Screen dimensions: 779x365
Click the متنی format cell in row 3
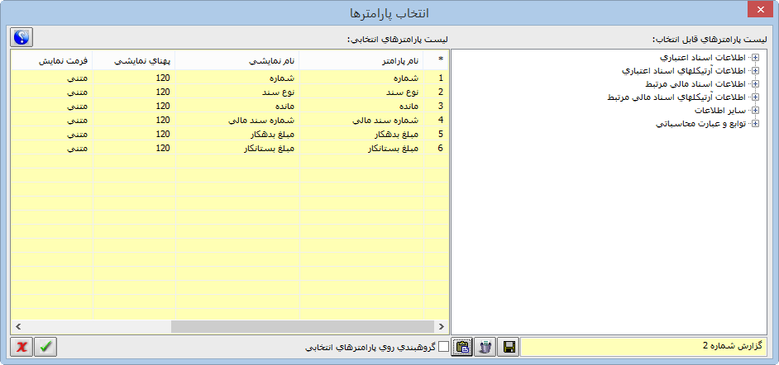(x=51, y=106)
